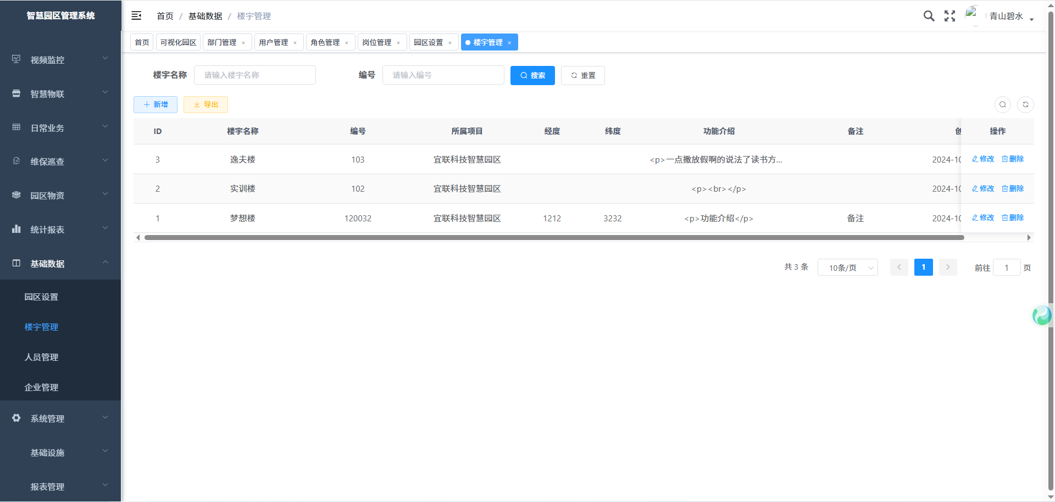The height and width of the screenshot is (502, 1055).
Task: Click the floating green assistant icon
Action: click(x=1041, y=315)
